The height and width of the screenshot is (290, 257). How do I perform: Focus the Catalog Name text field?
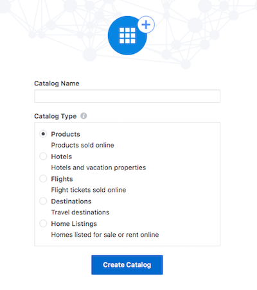click(127, 96)
